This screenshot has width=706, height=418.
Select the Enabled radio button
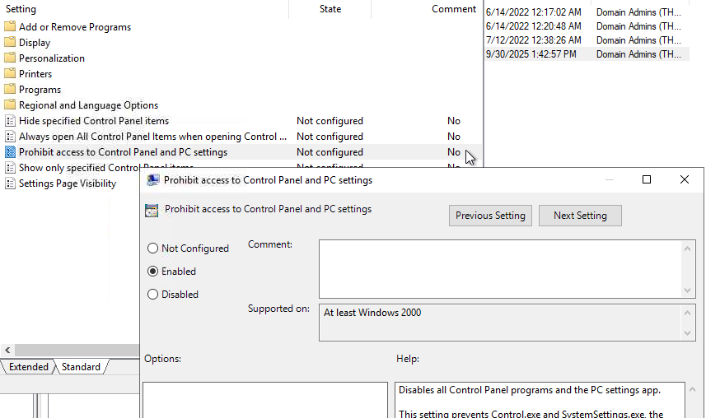(x=153, y=272)
